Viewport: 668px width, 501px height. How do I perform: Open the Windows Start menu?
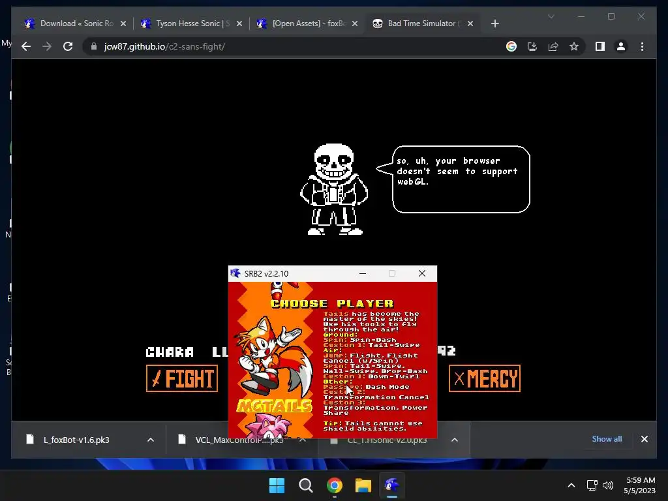[277, 485]
